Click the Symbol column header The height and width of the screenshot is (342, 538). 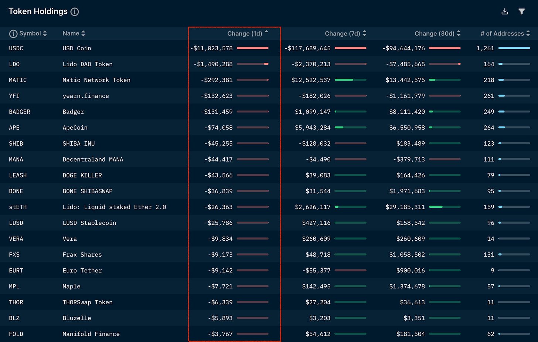pos(30,33)
